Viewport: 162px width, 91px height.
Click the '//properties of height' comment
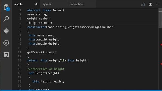coord(46,69)
